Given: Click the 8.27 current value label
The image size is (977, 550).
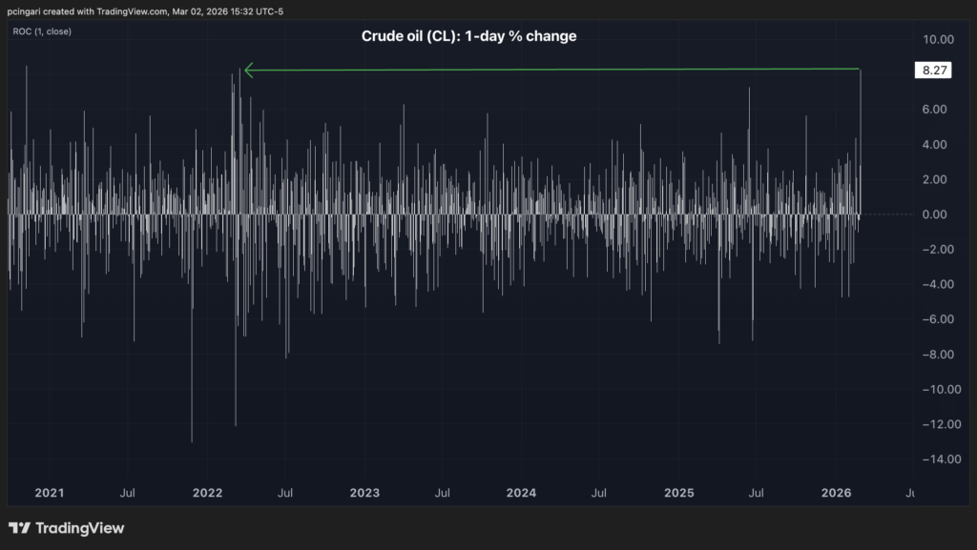Looking at the screenshot, I should (931, 71).
